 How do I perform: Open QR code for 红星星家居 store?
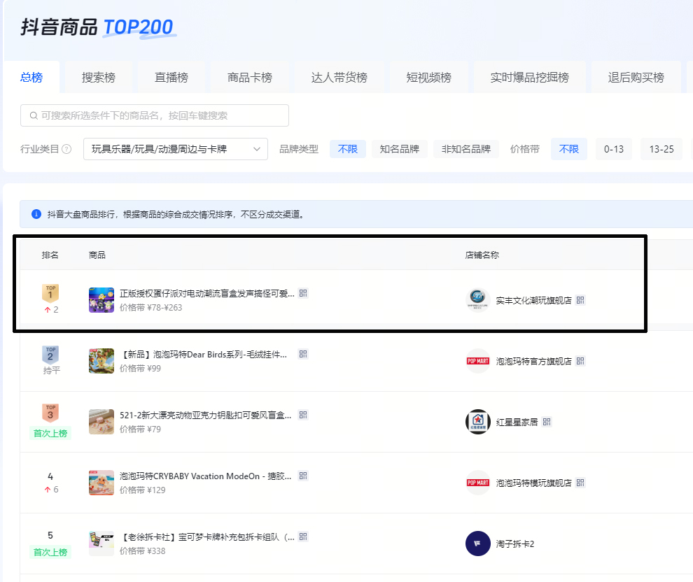[x=547, y=422]
